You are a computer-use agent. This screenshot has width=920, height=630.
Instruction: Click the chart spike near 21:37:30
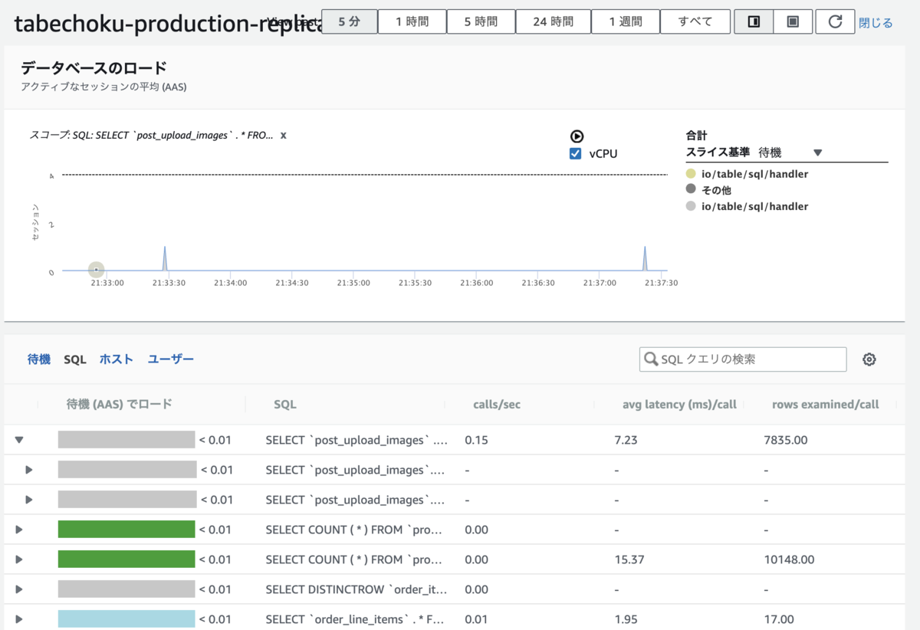(x=645, y=258)
